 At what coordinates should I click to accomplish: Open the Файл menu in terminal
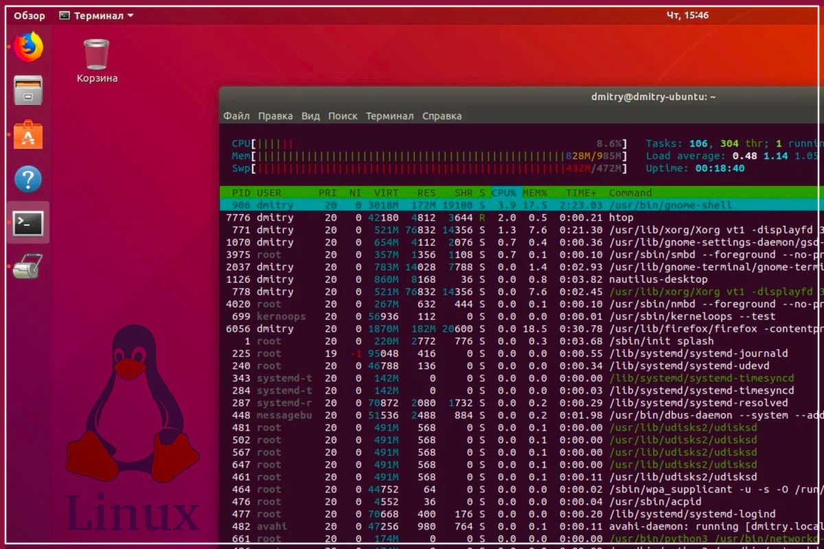point(236,116)
